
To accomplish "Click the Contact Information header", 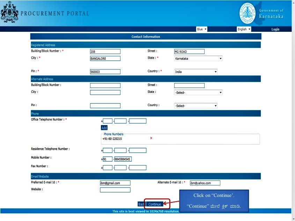I will pos(146,37).
